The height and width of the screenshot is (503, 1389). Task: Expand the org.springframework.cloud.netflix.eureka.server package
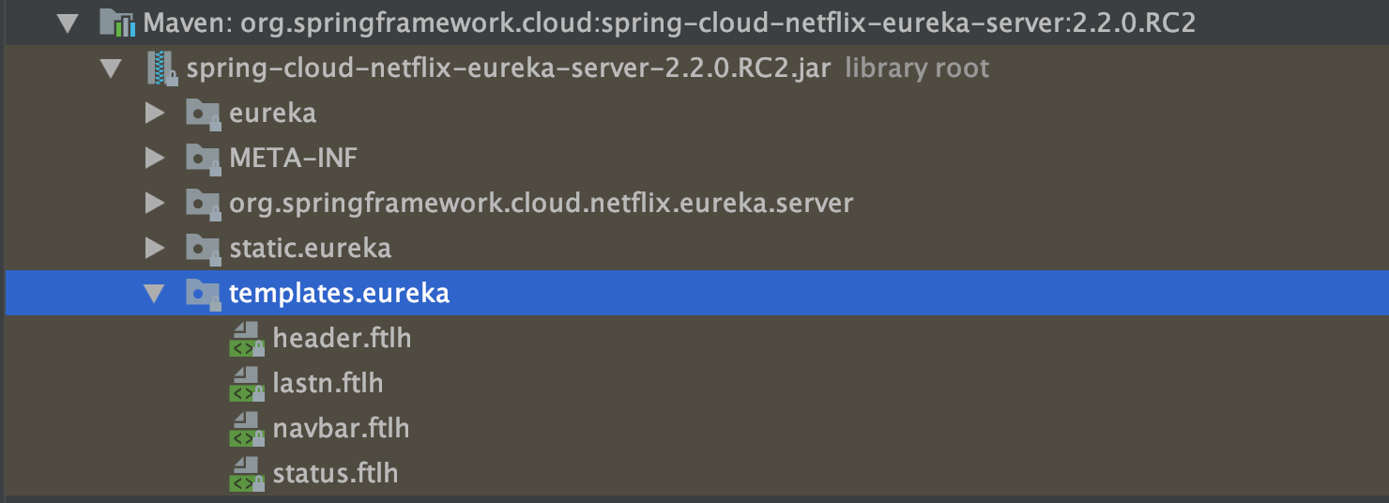coord(155,203)
